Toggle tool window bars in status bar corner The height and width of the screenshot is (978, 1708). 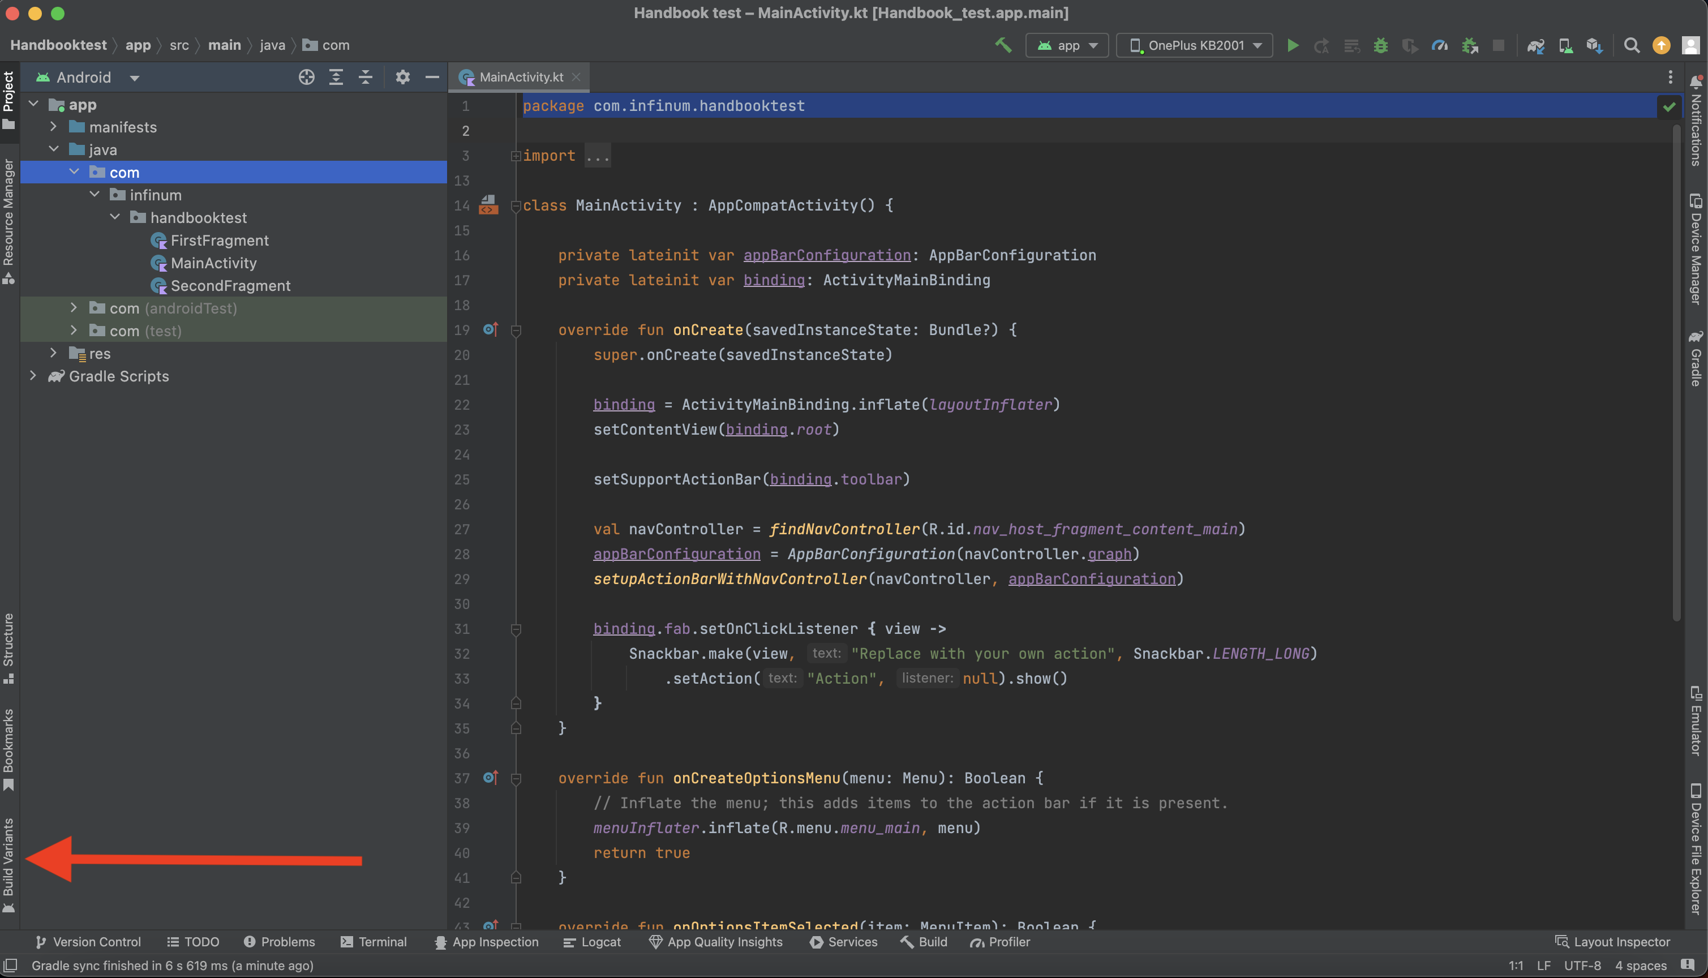(x=10, y=965)
